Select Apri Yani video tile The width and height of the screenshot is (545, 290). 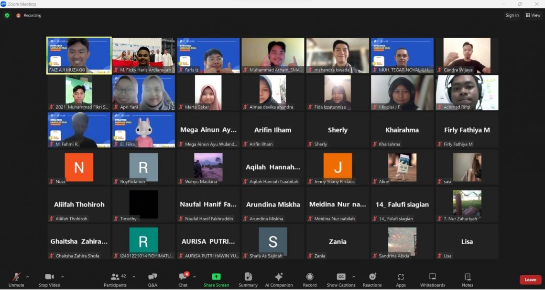click(x=143, y=93)
